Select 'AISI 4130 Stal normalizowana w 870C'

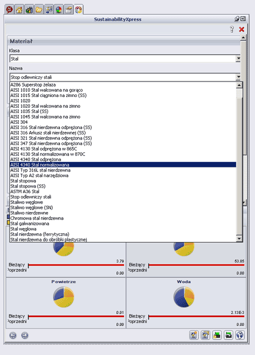click(x=123, y=154)
